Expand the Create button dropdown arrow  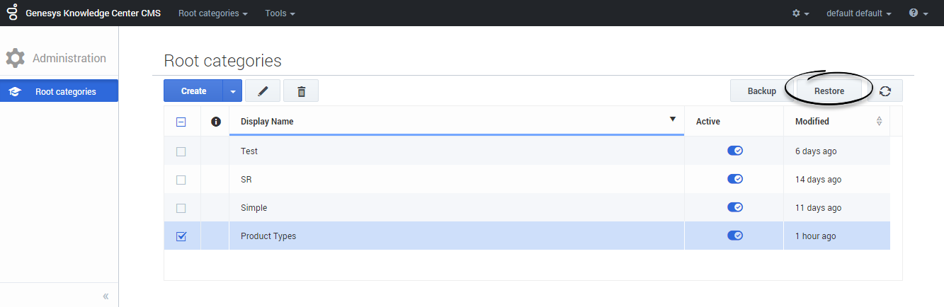[x=232, y=91]
